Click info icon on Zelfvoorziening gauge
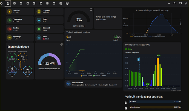The image size is (189, 111). pyautogui.click(x=91, y=10)
